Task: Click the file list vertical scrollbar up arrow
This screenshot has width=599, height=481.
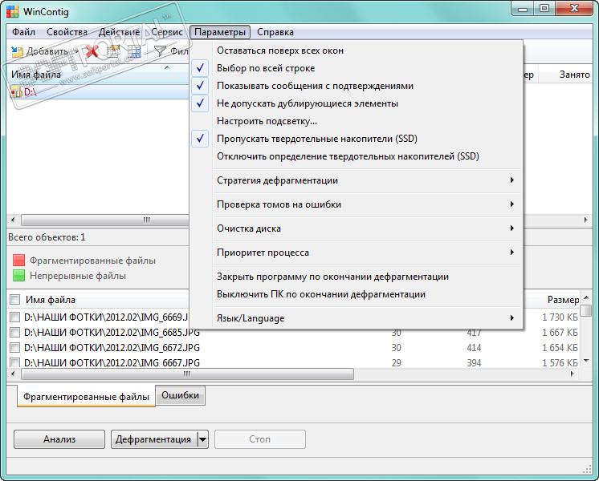Action: (x=586, y=297)
